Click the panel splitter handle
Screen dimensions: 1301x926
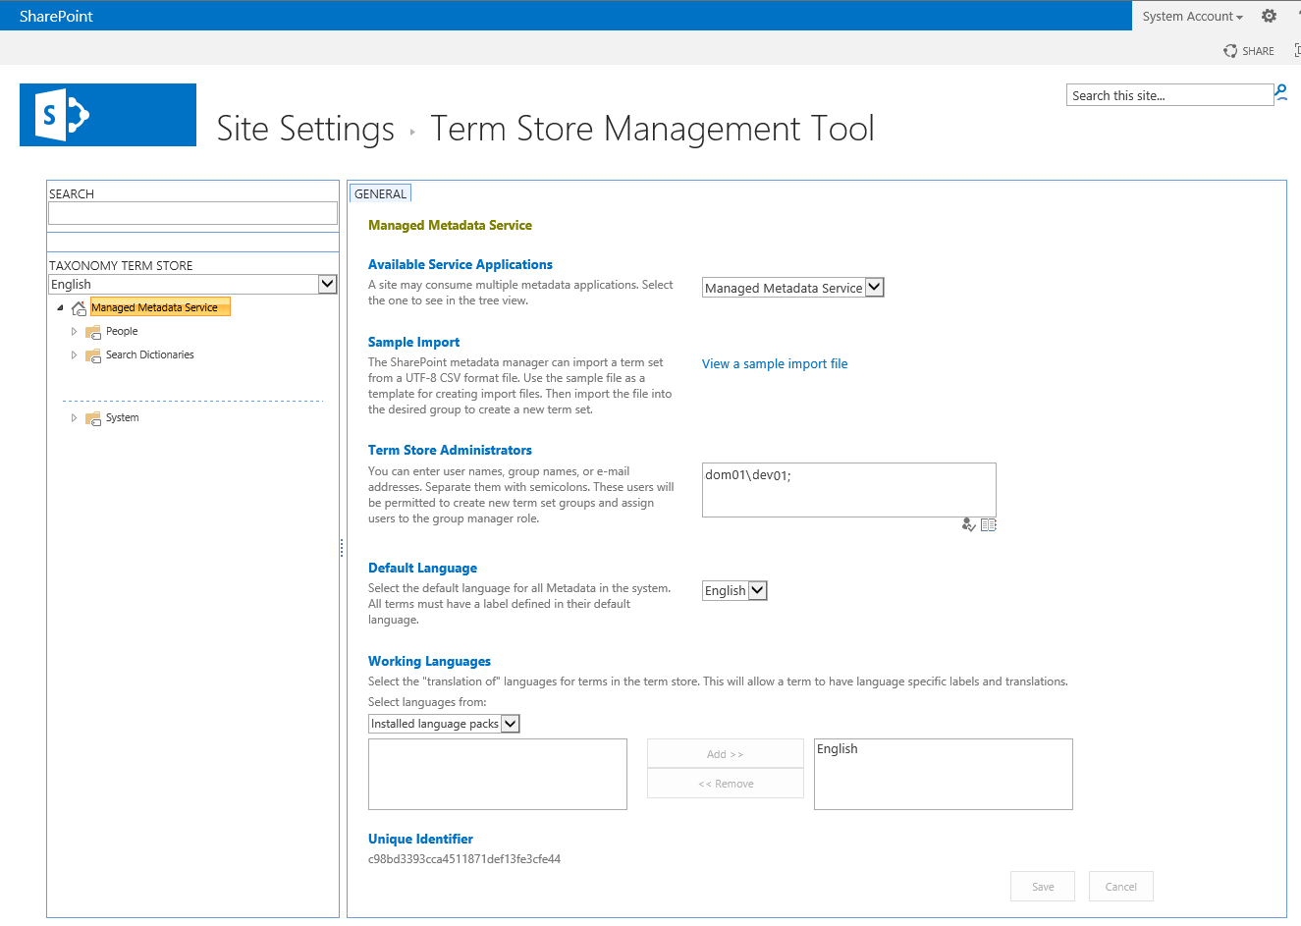tap(342, 548)
